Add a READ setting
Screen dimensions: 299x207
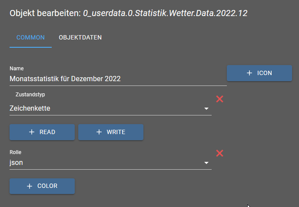coord(42,132)
